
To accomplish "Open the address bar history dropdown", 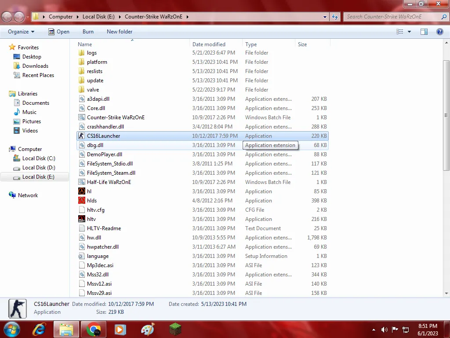I will pos(325,17).
